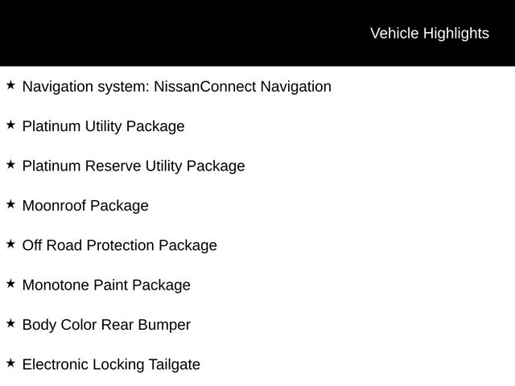
Task: Click the Monotone Paint Package star bullet
Action: pos(10,284)
